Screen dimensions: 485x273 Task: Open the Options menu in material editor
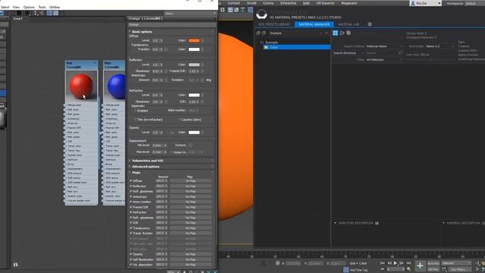29,7
